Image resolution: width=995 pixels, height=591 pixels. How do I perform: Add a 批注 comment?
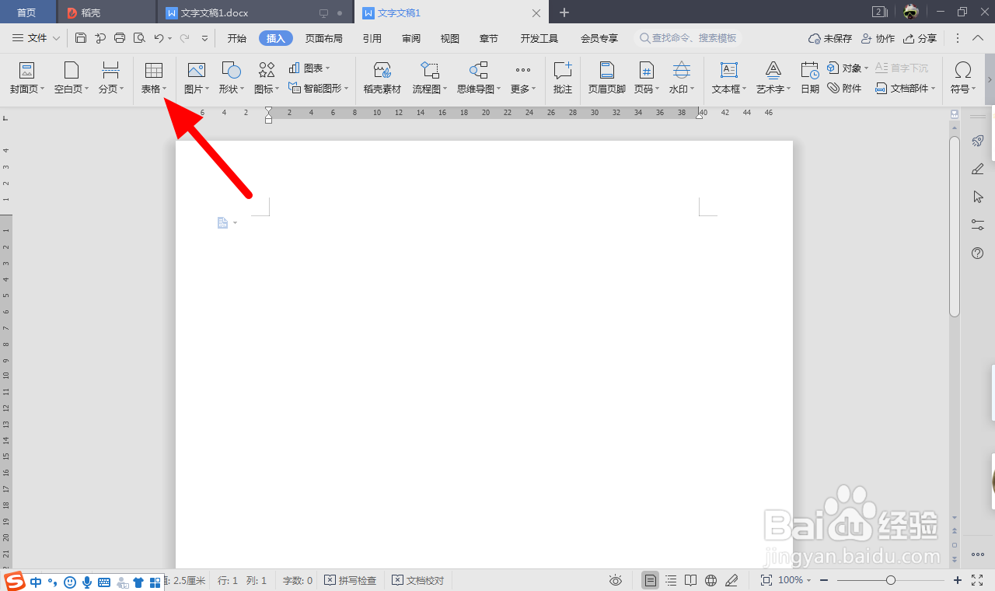tap(563, 79)
